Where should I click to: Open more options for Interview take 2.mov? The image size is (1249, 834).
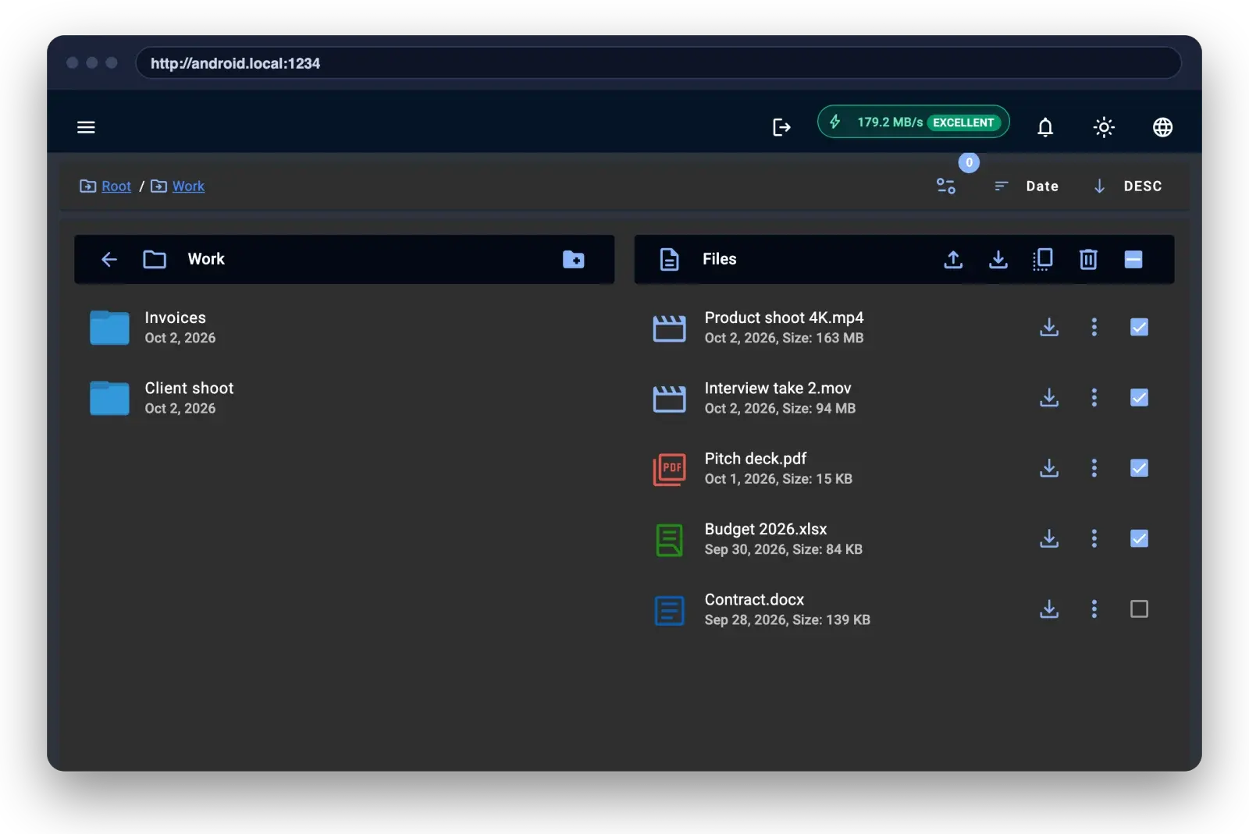(x=1094, y=398)
